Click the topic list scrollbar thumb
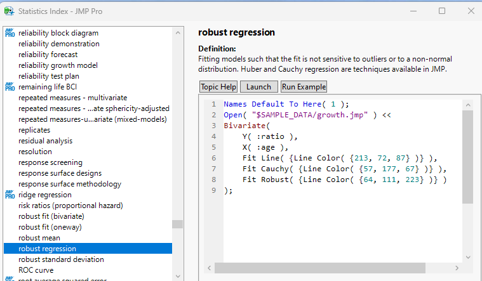The height and width of the screenshot is (281, 482). coord(177,224)
